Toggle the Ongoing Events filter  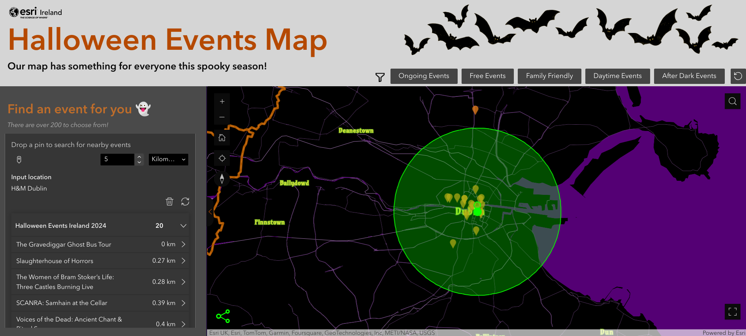424,76
